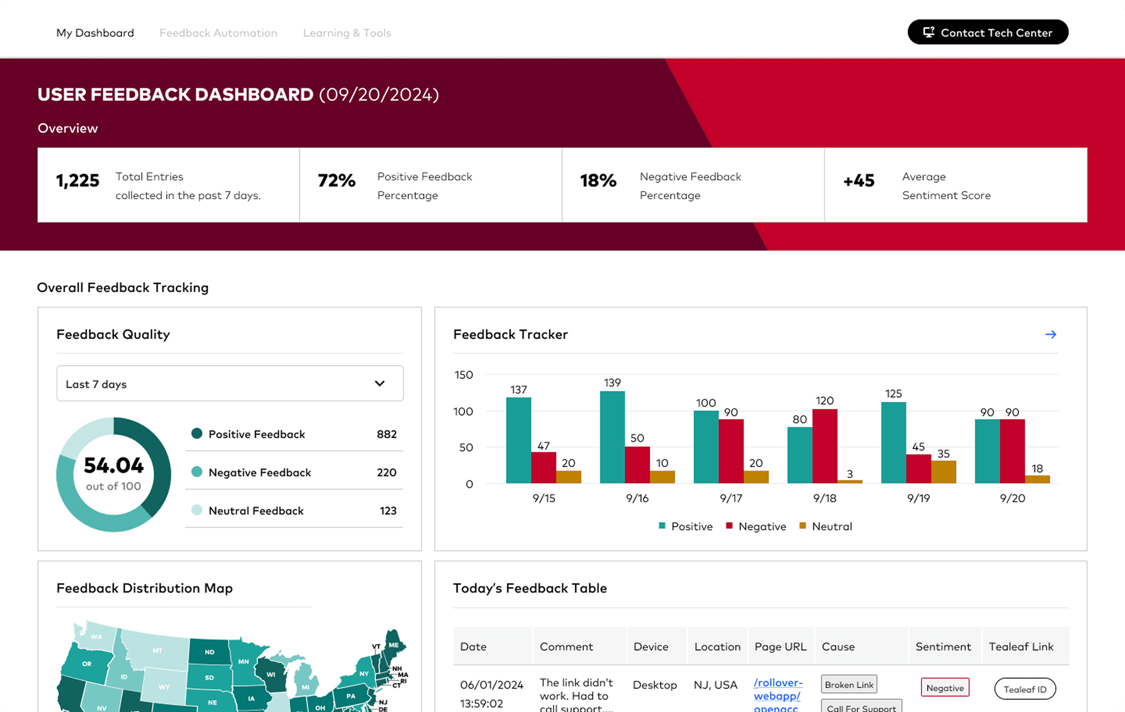Image resolution: width=1125 pixels, height=712 pixels.
Task: Click the Positive Feedback dark teal dot
Action: point(197,433)
